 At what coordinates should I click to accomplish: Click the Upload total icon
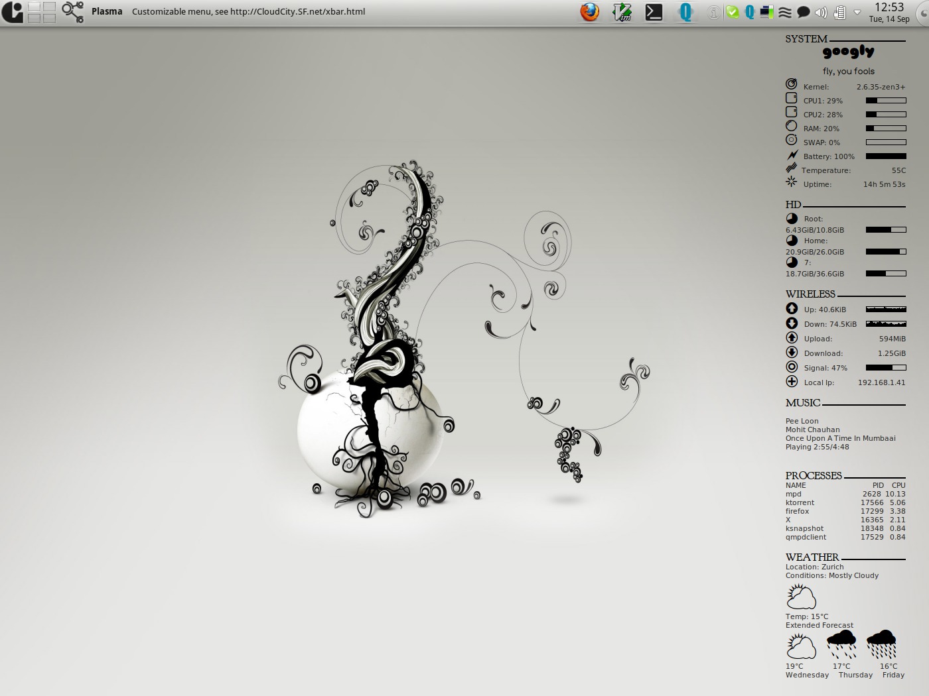pyautogui.click(x=792, y=337)
